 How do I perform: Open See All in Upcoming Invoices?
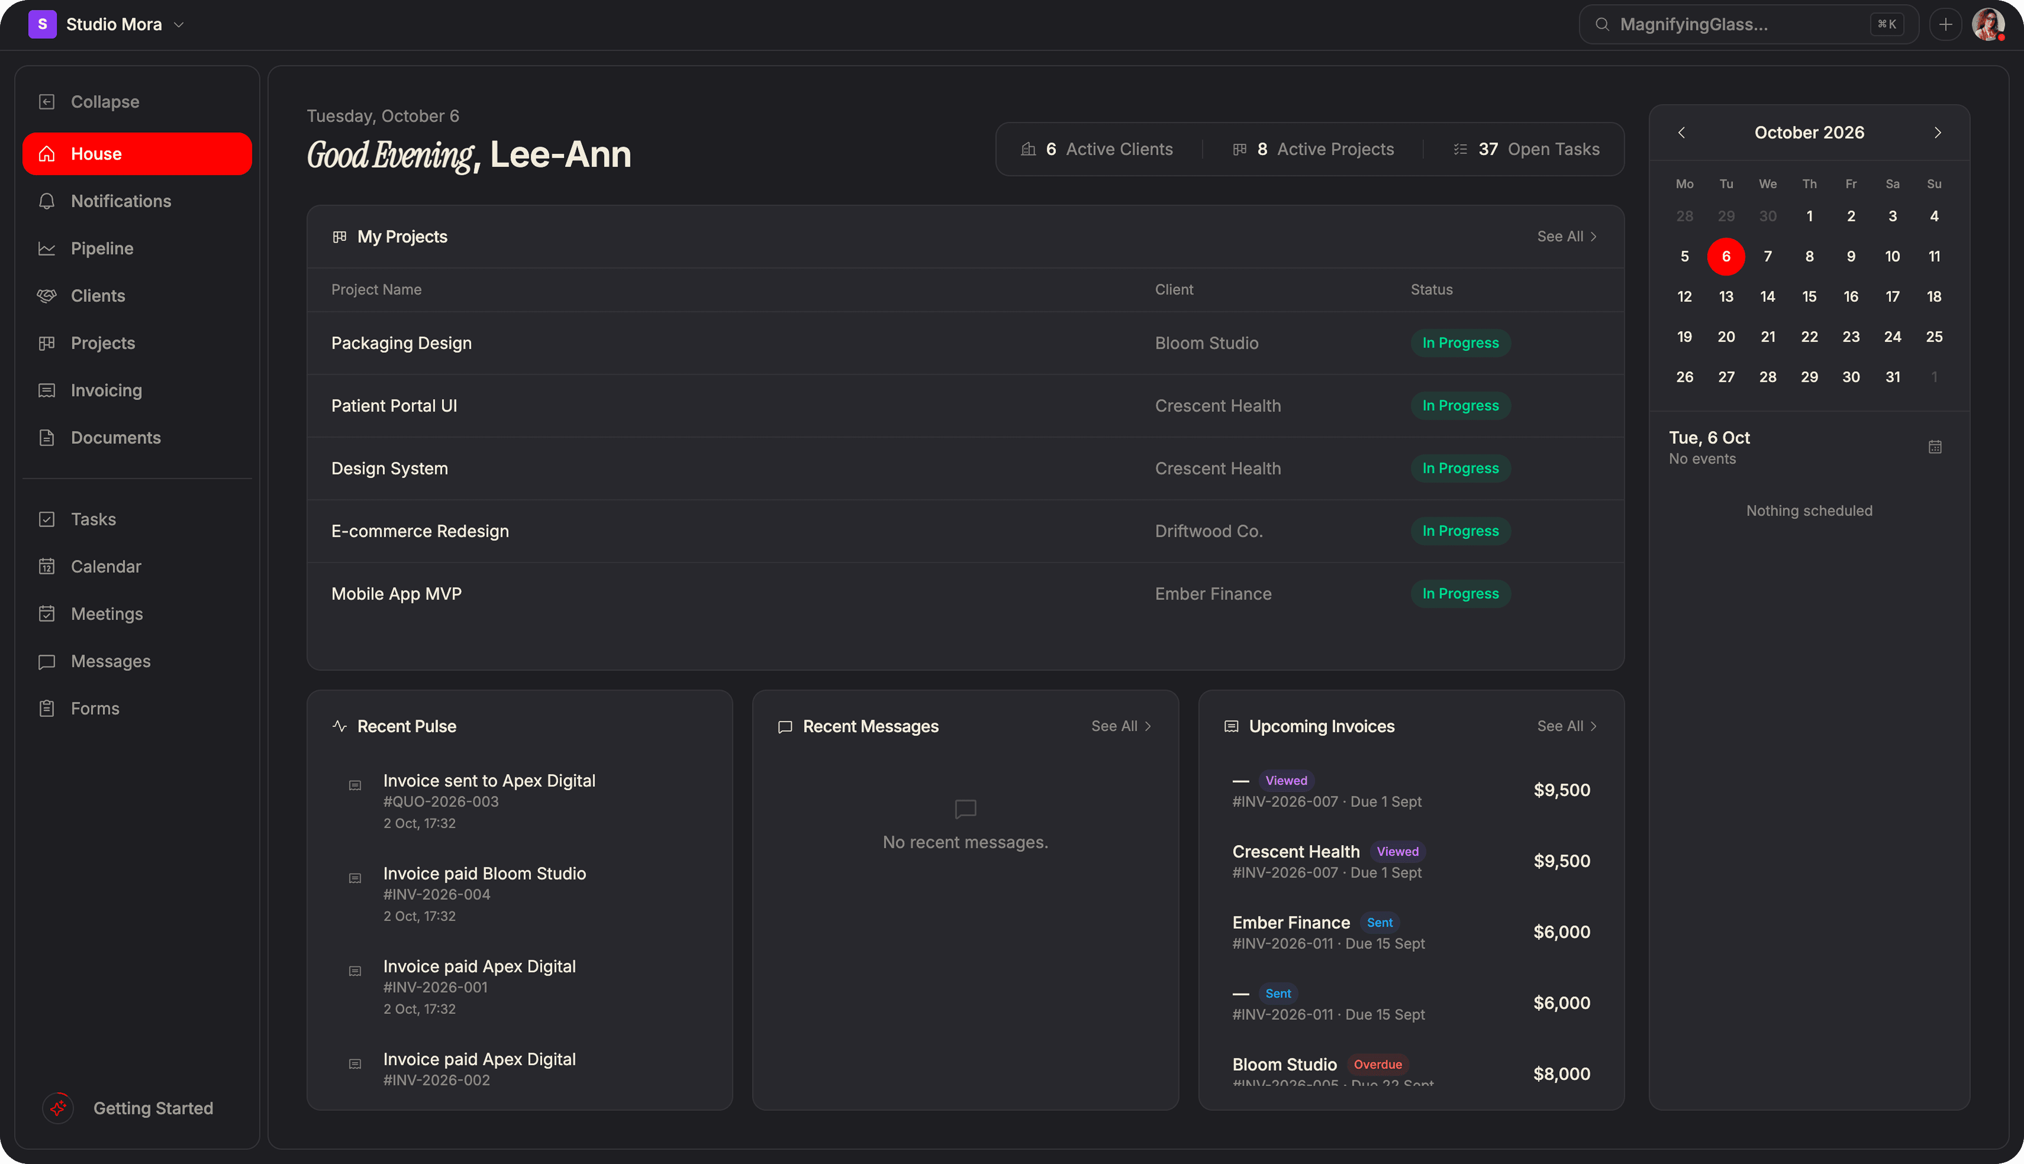click(1566, 726)
